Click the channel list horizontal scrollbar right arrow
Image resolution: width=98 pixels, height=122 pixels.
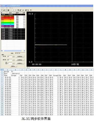[x=24, y=51]
